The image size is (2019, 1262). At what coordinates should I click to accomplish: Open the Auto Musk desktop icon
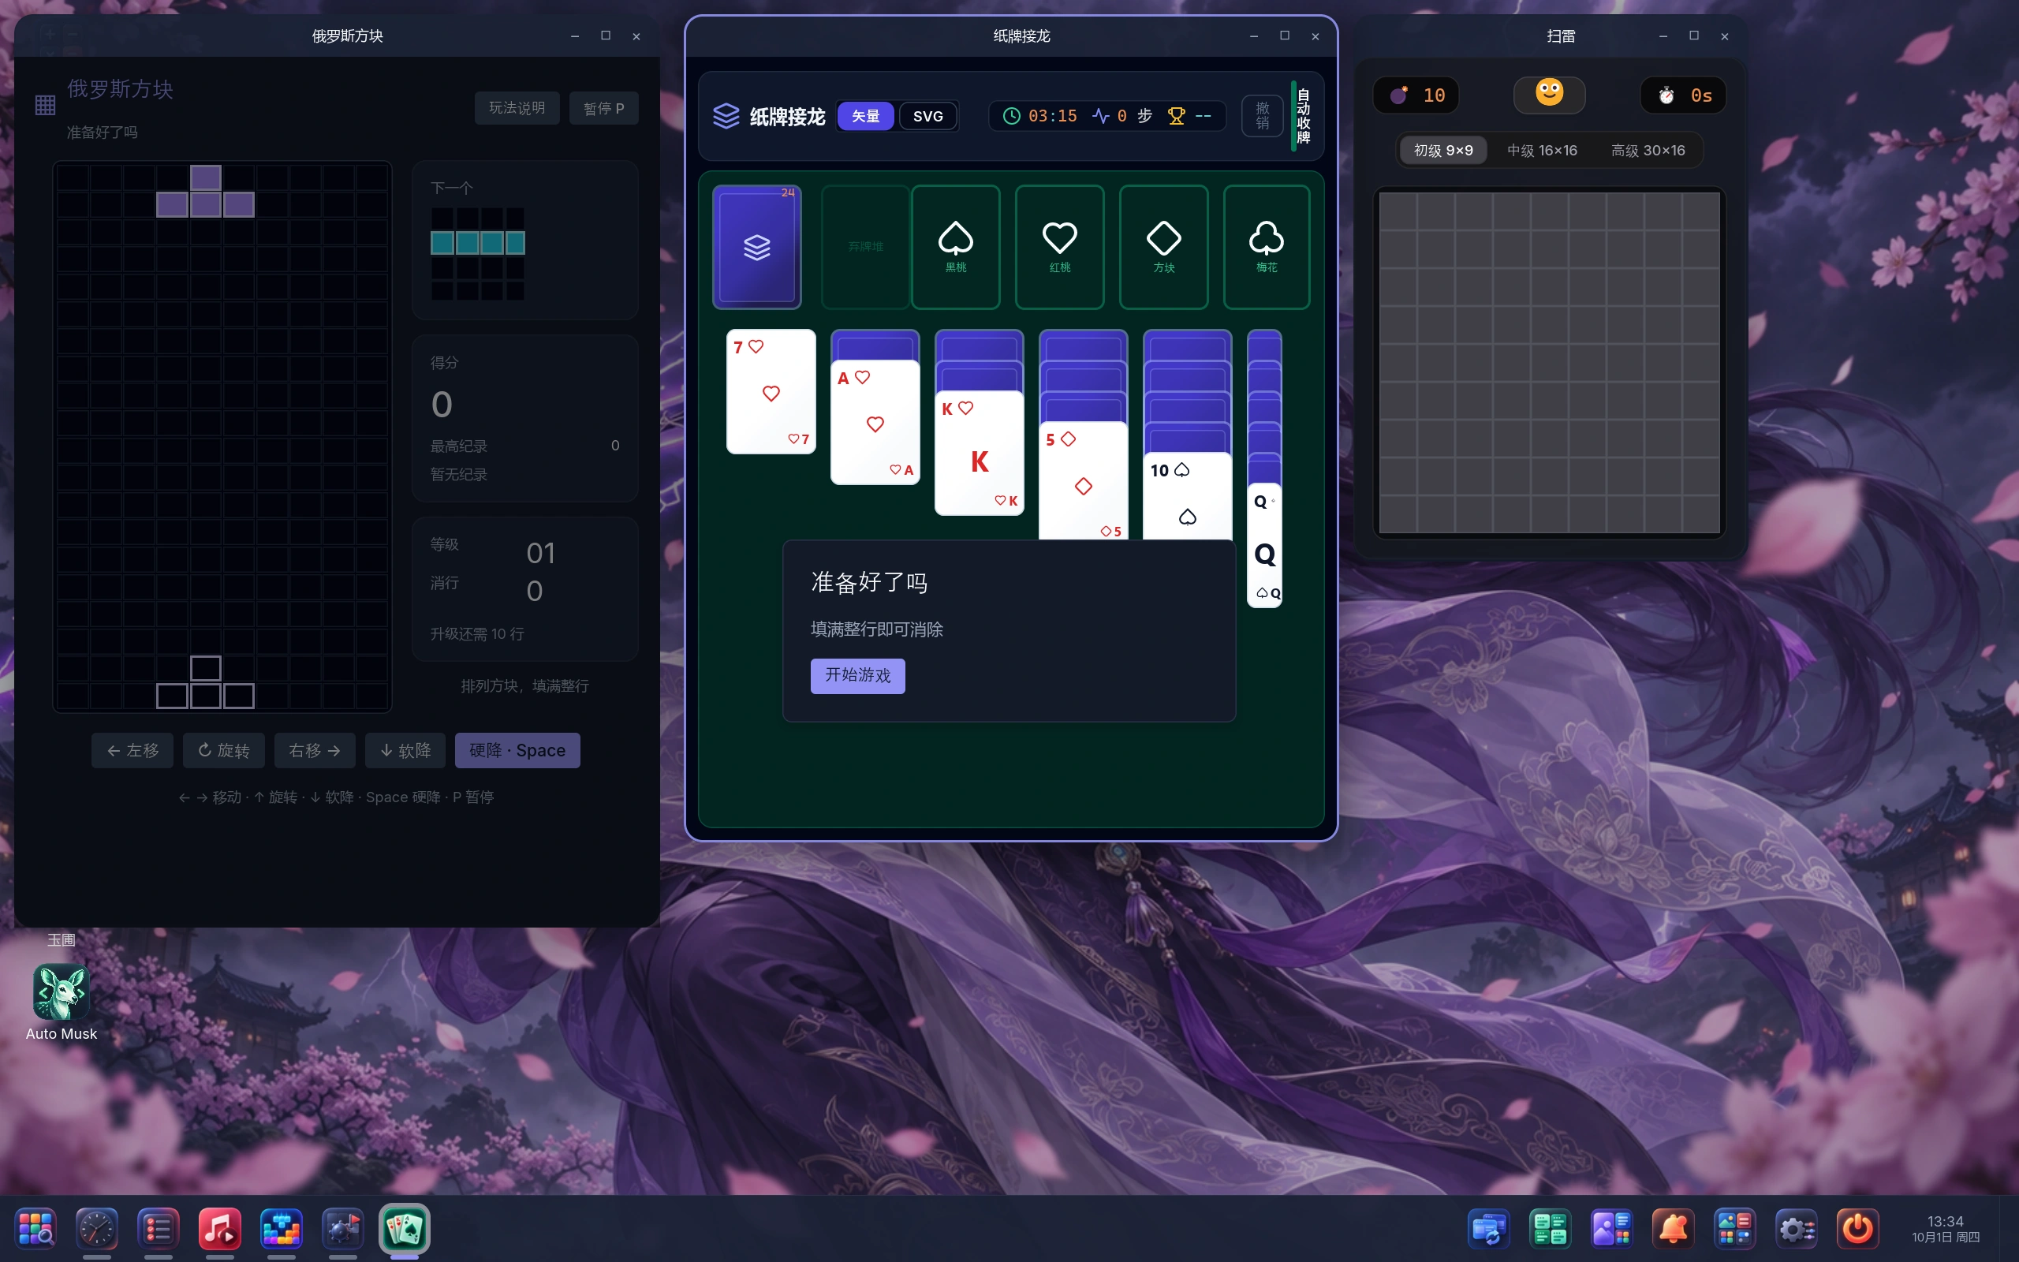pos(61,1002)
